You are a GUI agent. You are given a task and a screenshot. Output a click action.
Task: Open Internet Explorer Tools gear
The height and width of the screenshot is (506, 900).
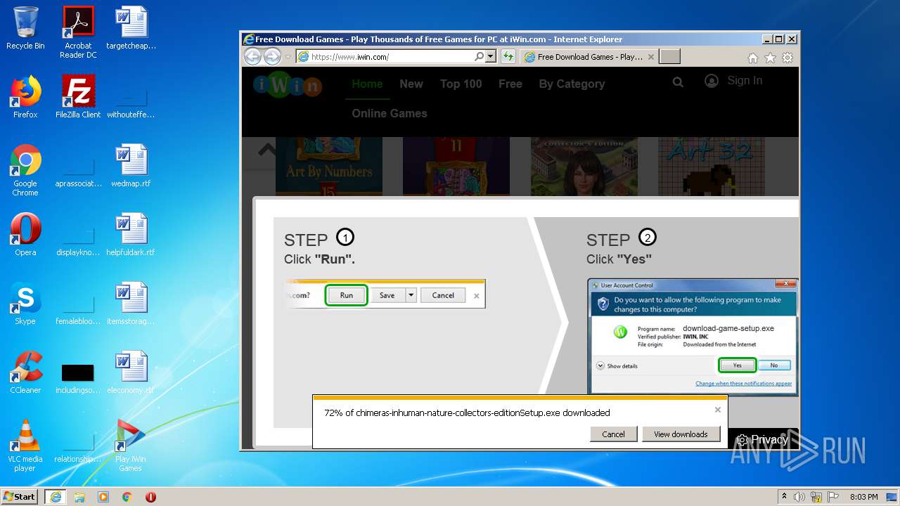787,58
